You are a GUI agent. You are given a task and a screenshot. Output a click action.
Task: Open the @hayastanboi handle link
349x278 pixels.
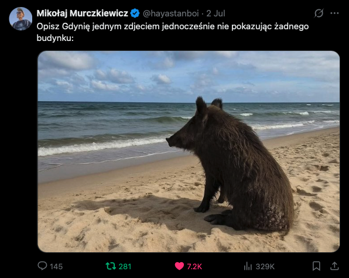(x=171, y=13)
